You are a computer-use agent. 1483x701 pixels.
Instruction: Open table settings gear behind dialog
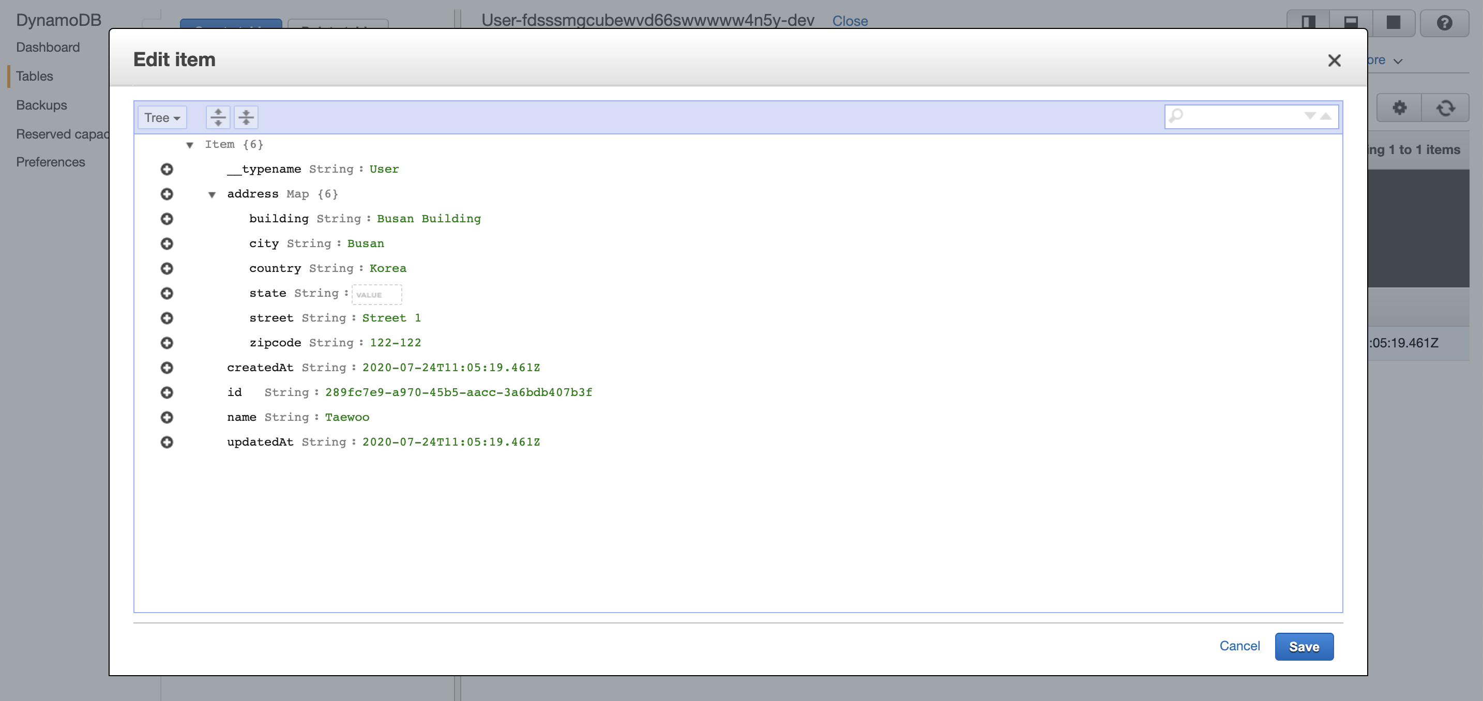[x=1400, y=108]
